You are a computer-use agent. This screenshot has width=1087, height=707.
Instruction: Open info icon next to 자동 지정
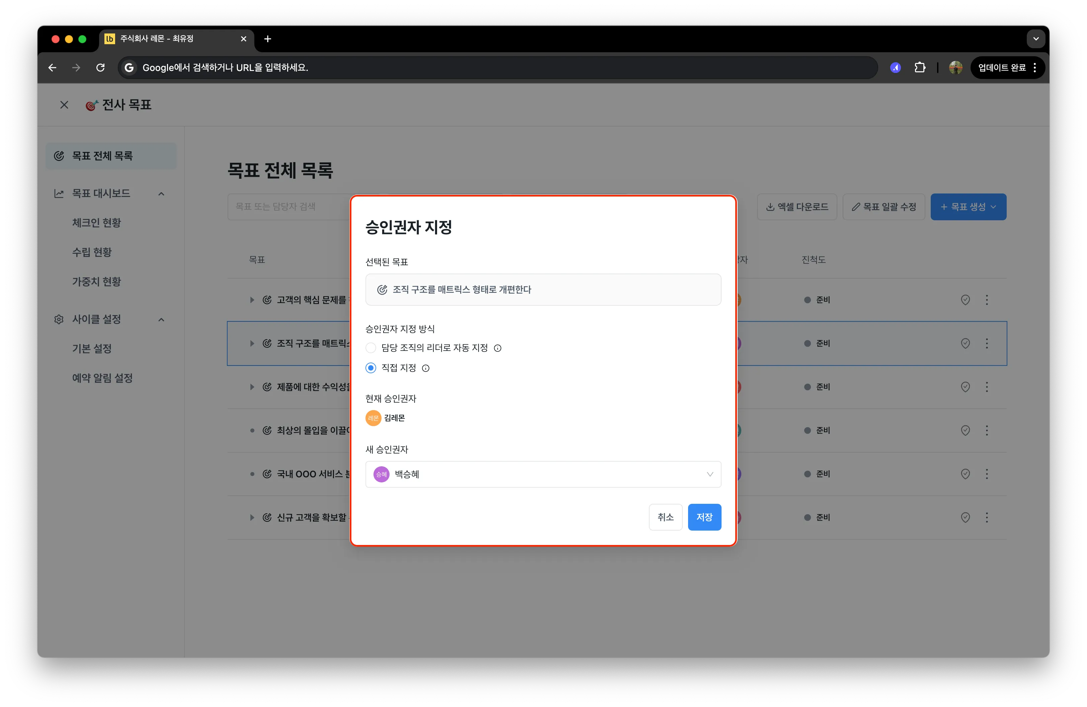point(498,348)
